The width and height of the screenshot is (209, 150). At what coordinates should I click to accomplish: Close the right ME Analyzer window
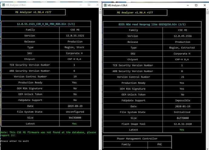point(205,5)
